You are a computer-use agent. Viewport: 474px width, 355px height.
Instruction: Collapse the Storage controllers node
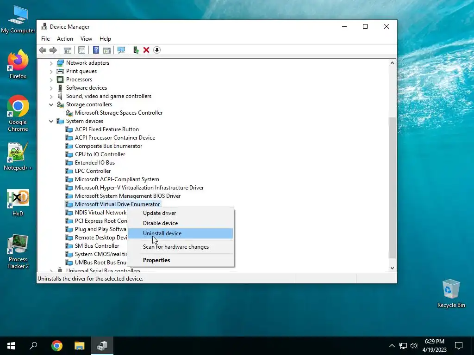[x=51, y=104]
